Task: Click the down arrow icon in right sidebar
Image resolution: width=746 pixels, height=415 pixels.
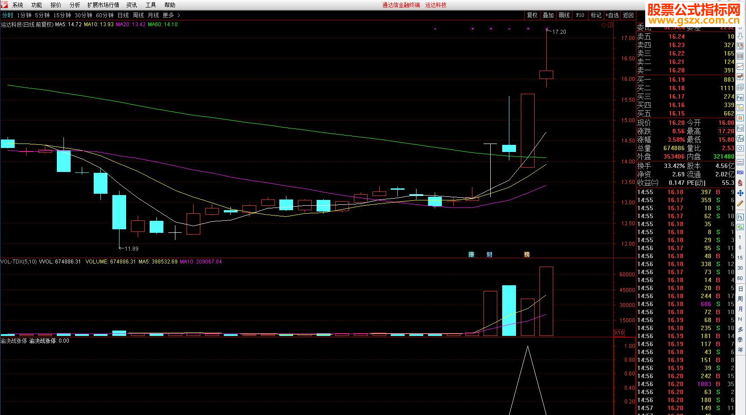Action: (x=740, y=36)
